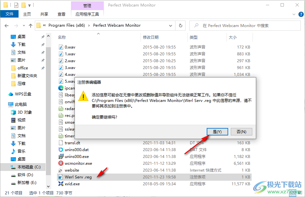Click the 2015-08-20 16:25 date of 2.wav
The height and width of the screenshot is (197, 305).
click(159, 61)
